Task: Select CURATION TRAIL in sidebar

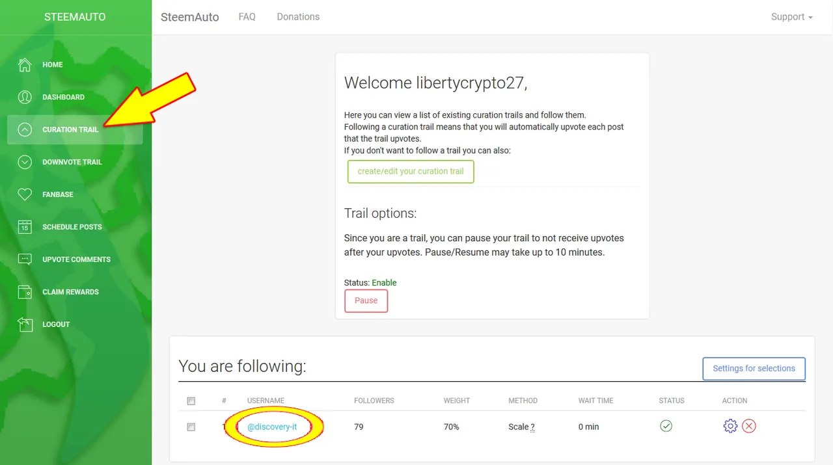Action: [x=75, y=129]
